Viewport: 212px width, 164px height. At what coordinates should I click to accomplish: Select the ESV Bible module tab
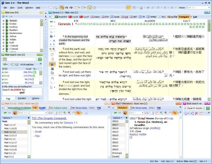105,17
